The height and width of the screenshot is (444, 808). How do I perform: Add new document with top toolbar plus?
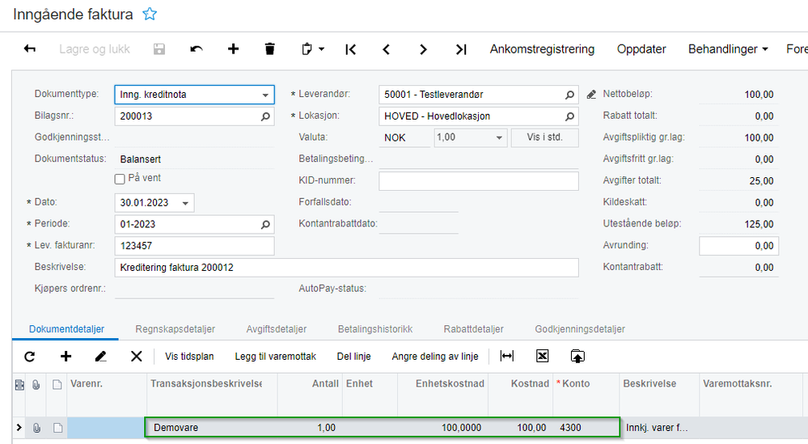(234, 49)
